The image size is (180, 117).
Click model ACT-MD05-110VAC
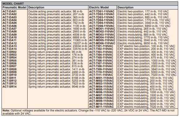tap(102, 40)
